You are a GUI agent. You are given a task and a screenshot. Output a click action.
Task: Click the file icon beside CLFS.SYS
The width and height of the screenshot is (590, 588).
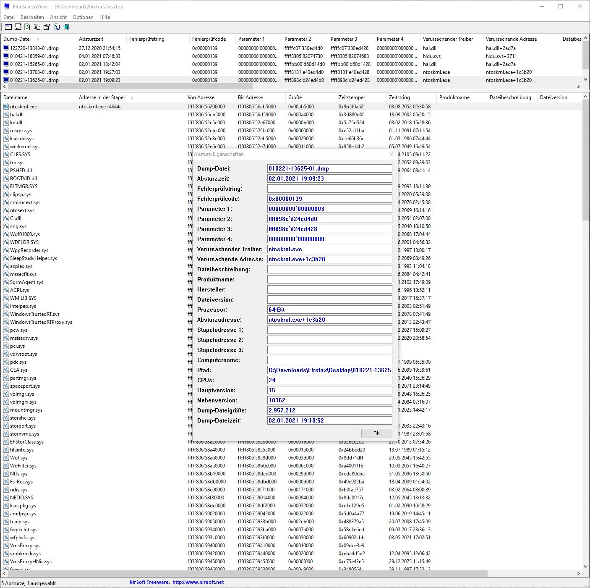[x=6, y=154]
